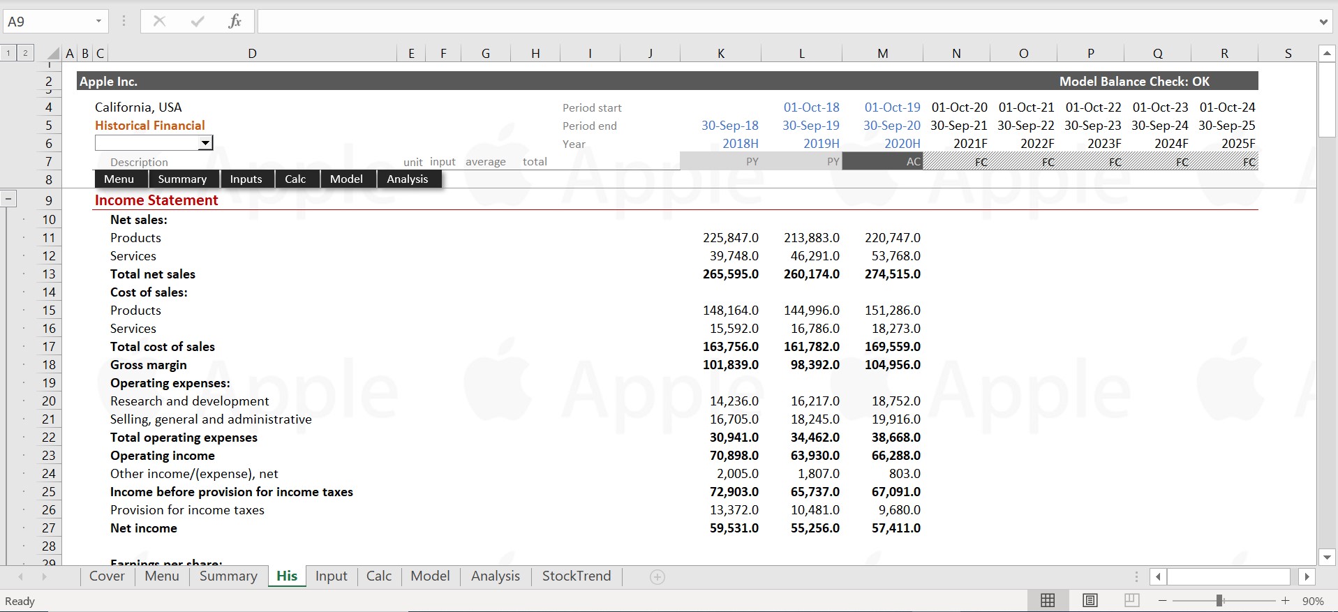Click the Select All corner triangle
The height and width of the screenshot is (612, 1338).
53,54
